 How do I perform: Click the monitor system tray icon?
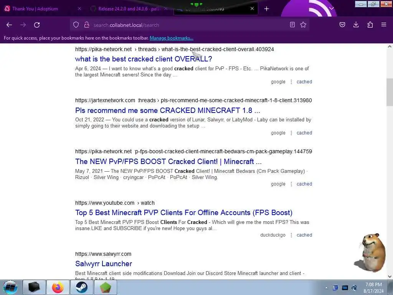pyautogui.click(x=345, y=288)
